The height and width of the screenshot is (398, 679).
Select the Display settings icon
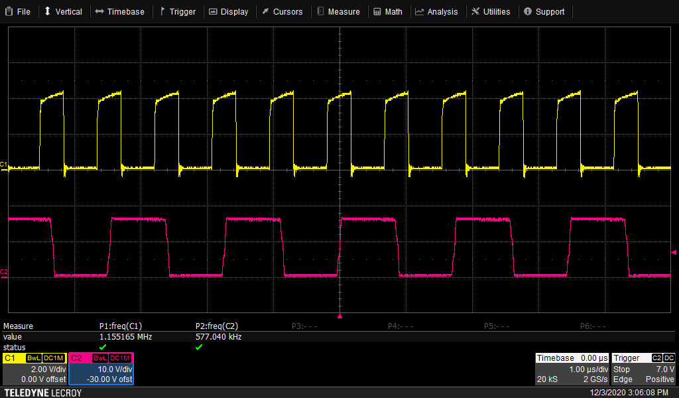pyautogui.click(x=212, y=11)
